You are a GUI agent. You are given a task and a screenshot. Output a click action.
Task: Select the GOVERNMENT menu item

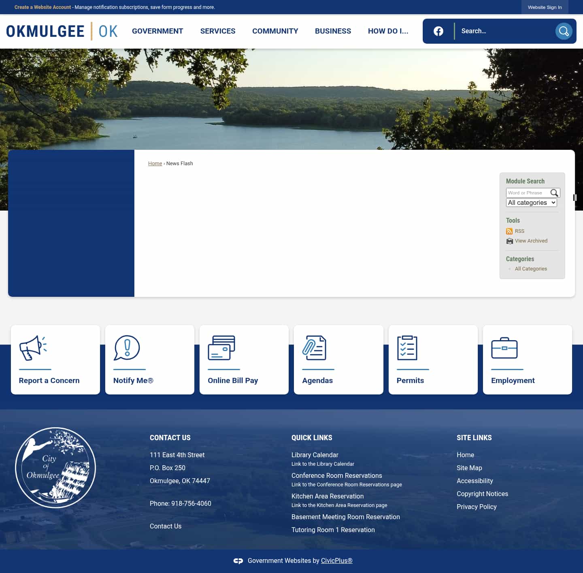[x=157, y=31]
